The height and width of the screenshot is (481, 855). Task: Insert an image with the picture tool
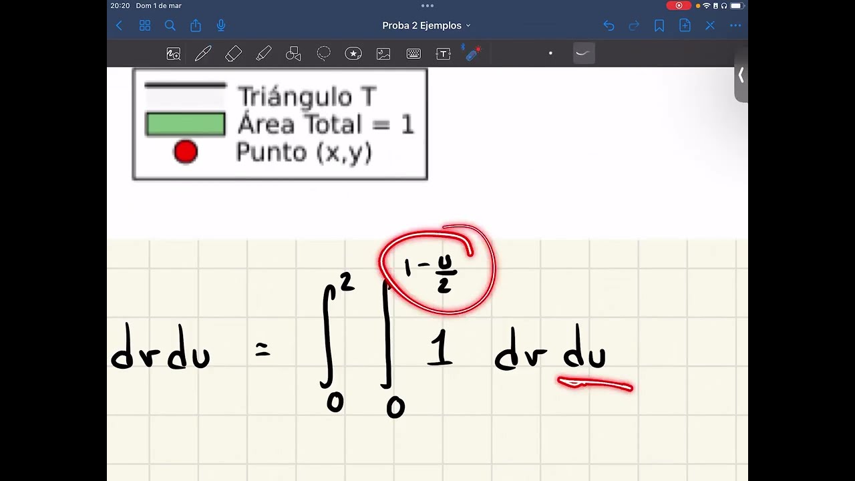click(383, 54)
